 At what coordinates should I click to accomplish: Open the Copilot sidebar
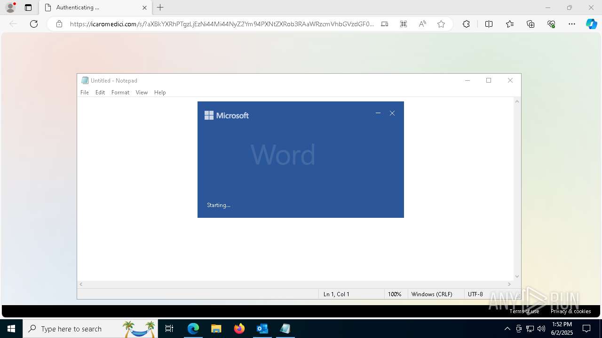click(x=591, y=24)
